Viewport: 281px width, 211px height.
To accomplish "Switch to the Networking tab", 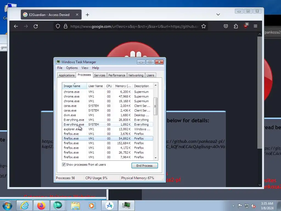I will click(136, 75).
